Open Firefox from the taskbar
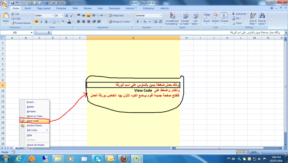Viewport: 288px width, 163px height. (x=124, y=159)
